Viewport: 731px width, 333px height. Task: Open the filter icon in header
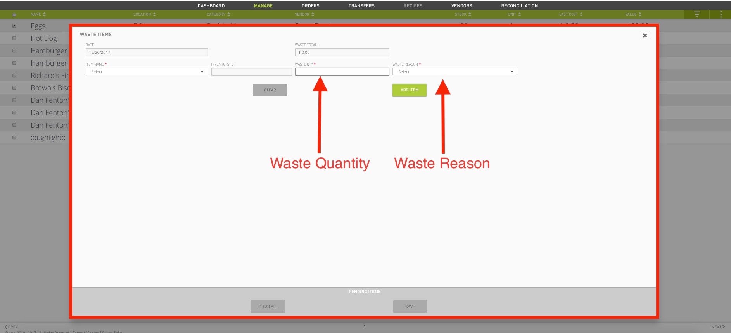point(697,14)
